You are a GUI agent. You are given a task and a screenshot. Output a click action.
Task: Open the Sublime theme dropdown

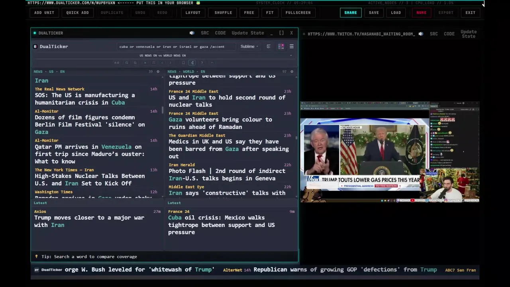click(249, 47)
